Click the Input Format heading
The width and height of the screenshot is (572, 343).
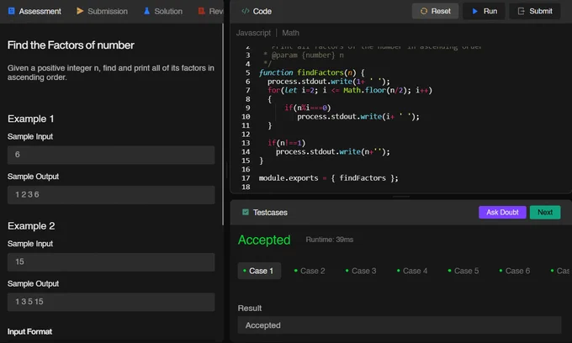pos(29,332)
